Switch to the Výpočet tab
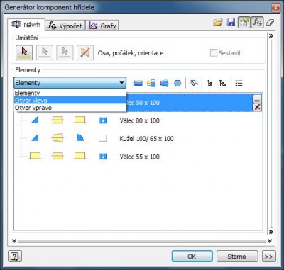Image resolution: width=284 pixels, height=270 pixels. (x=65, y=26)
